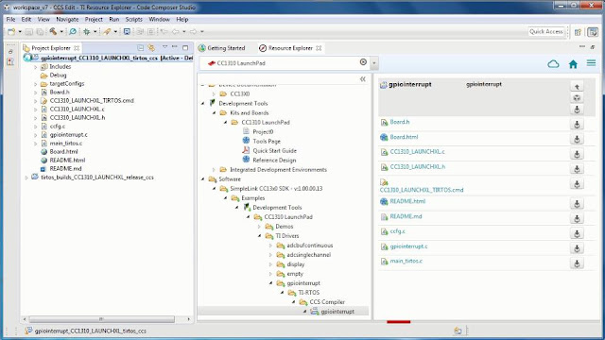Open the Build hammer dropdown arrow
Screen dimensions: 605x340
click(x=60, y=31)
